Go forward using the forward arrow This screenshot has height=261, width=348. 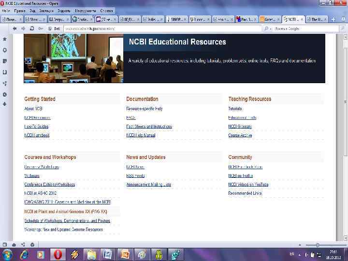tap(23, 29)
